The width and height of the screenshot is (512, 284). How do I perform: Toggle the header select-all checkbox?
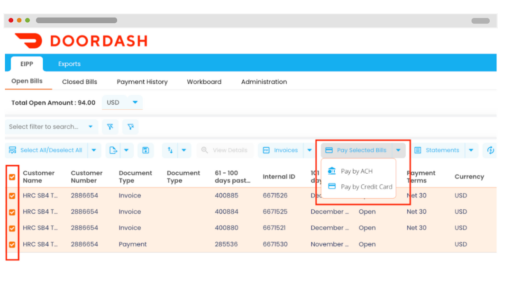coord(12,177)
